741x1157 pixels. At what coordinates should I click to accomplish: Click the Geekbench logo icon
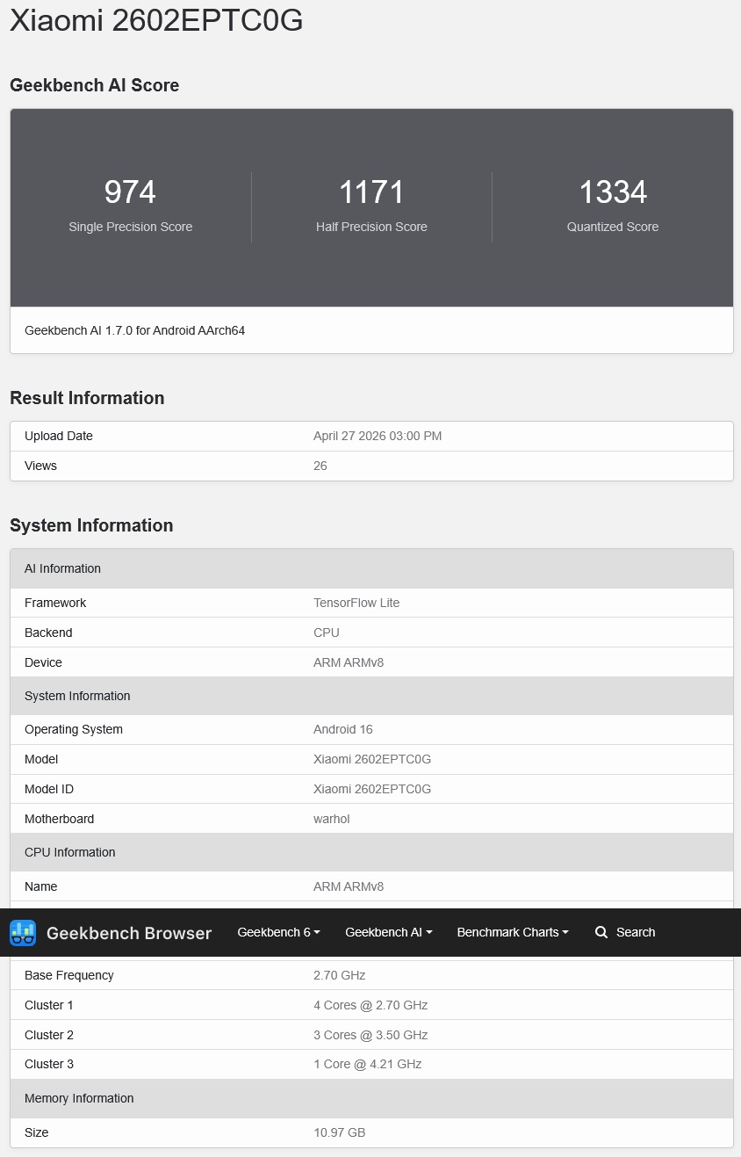(x=23, y=933)
